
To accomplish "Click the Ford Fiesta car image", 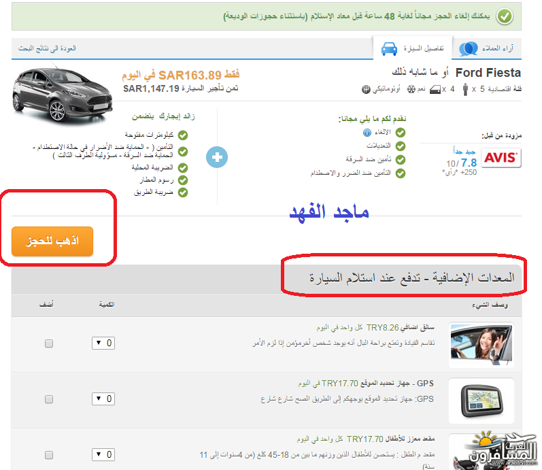I will pyautogui.click(x=62, y=94).
